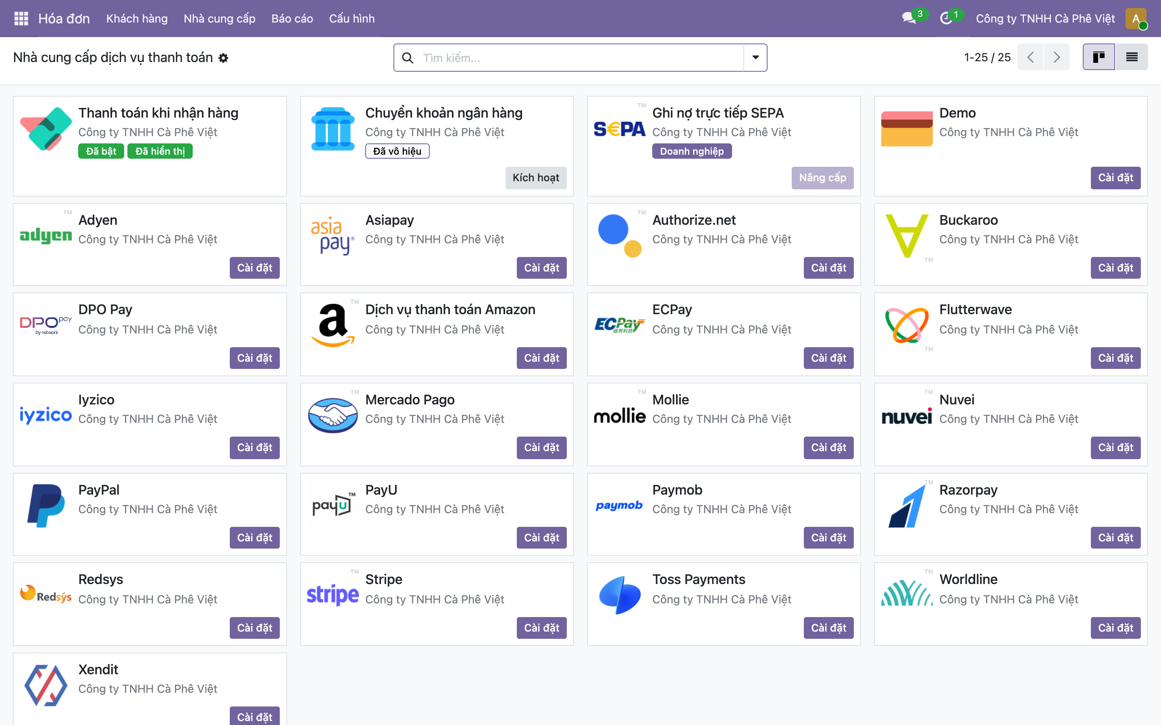Click the Thanh toán khi nhận hàng logo
Image resolution: width=1161 pixels, height=725 pixels.
(x=46, y=128)
